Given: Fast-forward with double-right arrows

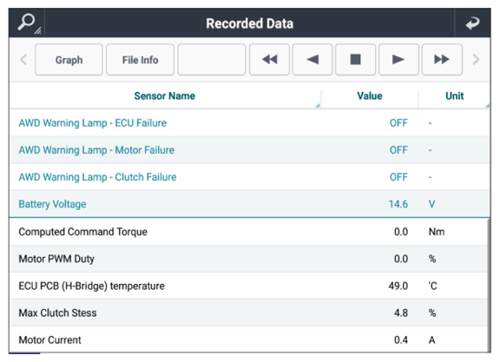Looking at the screenshot, I should coord(442,60).
